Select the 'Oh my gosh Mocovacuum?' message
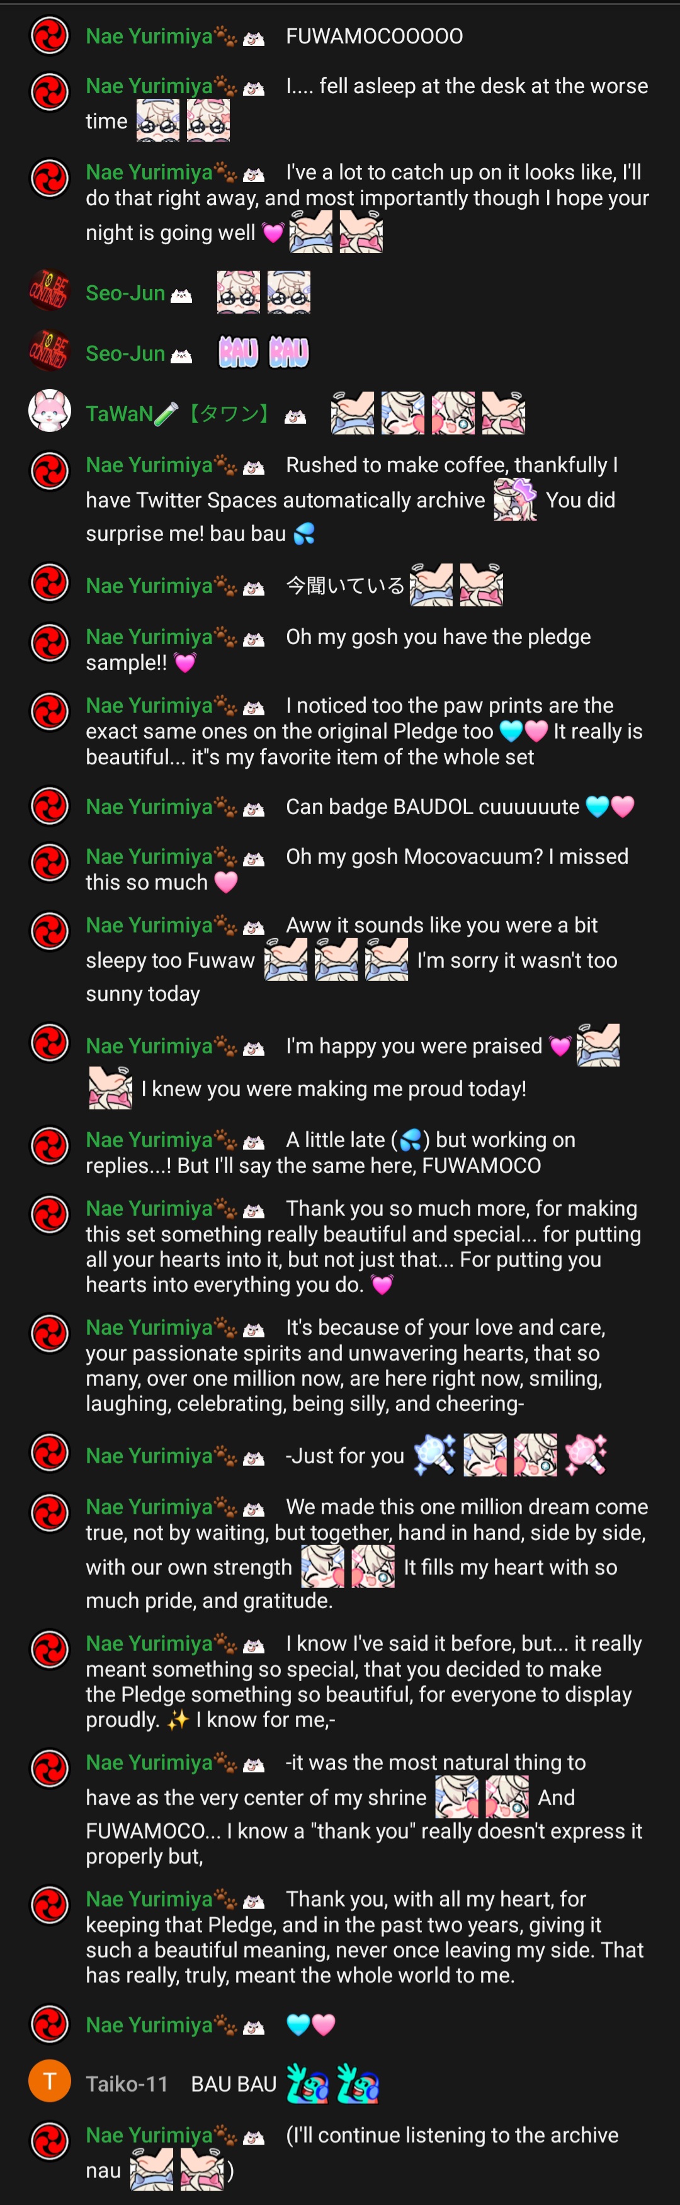The height and width of the screenshot is (2205, 680). [x=340, y=869]
